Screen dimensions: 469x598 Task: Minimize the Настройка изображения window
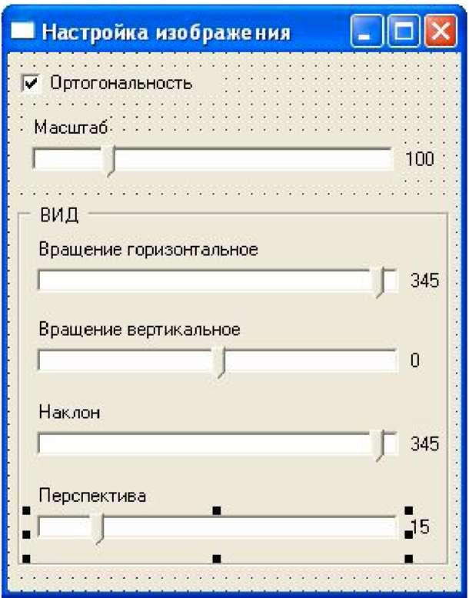click(x=366, y=32)
